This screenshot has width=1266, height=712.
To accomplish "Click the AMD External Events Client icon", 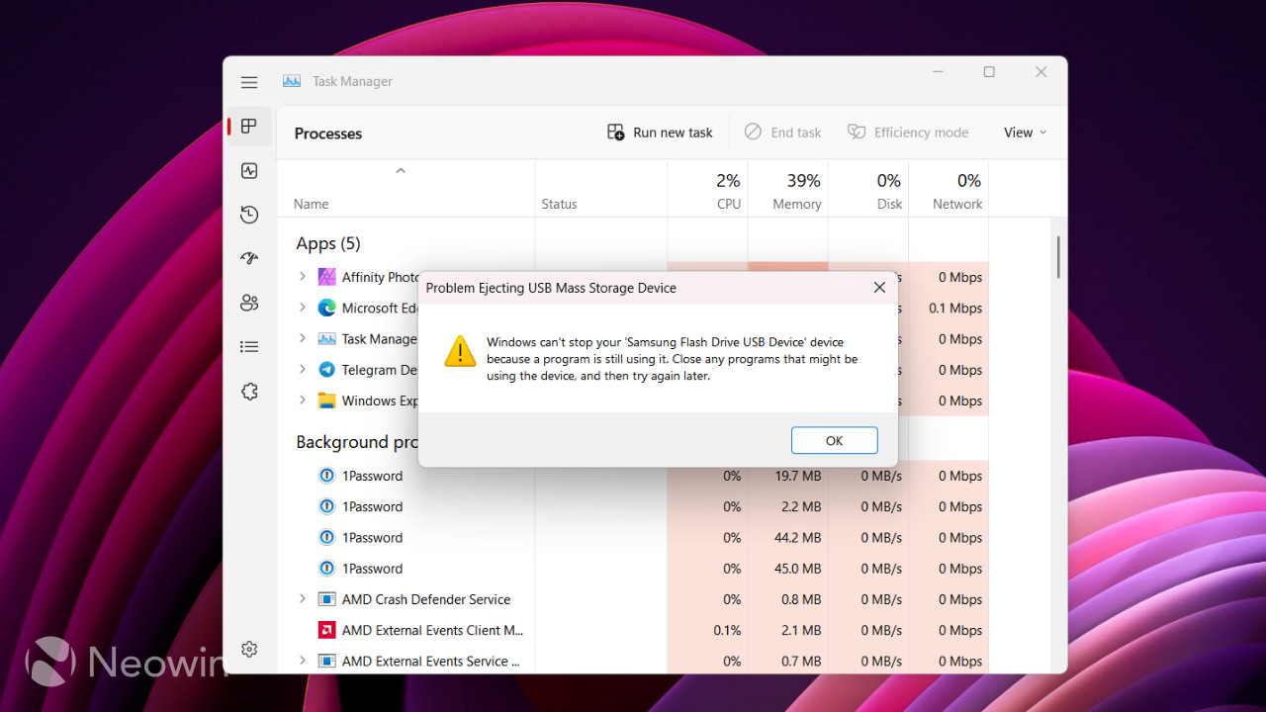I will tap(326, 630).
